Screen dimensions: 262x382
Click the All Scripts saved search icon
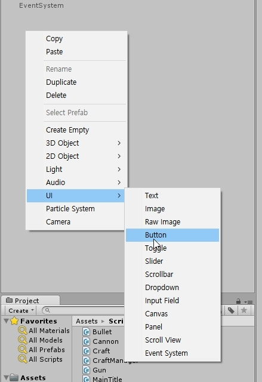click(x=23, y=359)
